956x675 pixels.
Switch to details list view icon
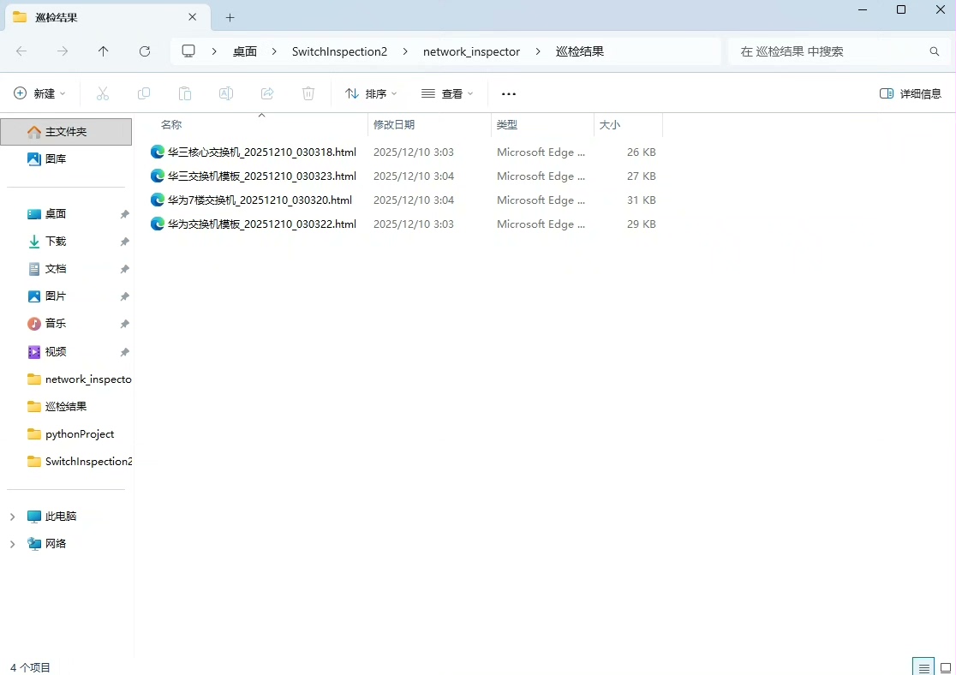tap(923, 667)
